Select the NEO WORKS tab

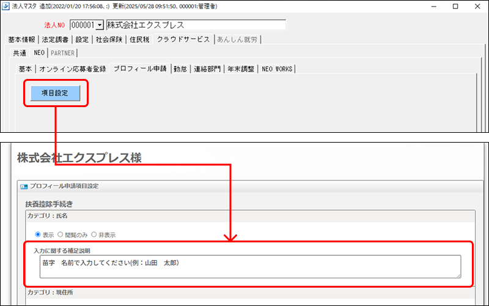point(277,69)
